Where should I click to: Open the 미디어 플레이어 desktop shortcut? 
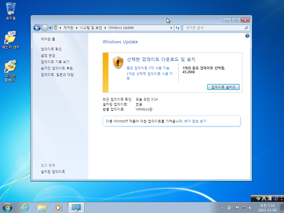[11, 71]
